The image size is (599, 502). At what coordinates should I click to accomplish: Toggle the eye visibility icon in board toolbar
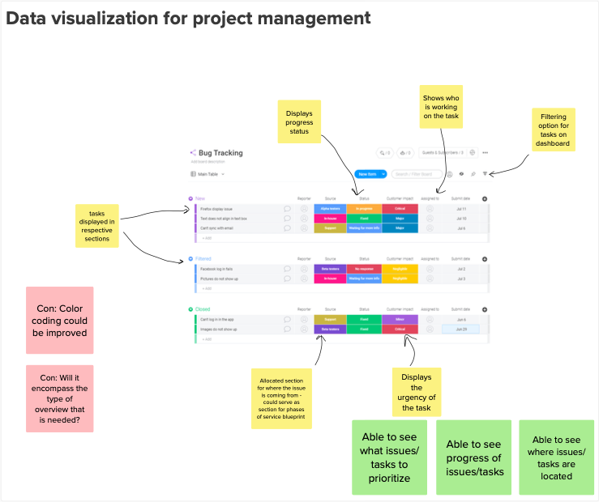coord(462,173)
